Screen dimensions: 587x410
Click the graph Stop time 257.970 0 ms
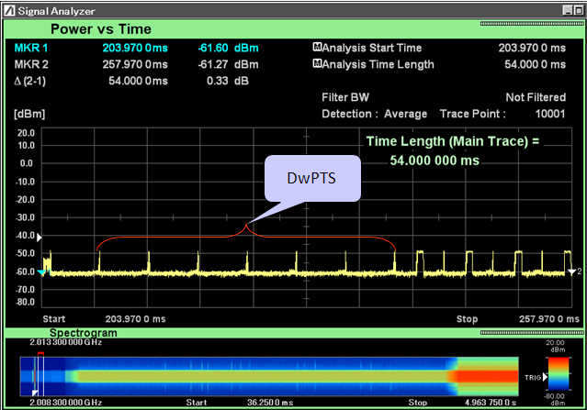click(x=549, y=319)
